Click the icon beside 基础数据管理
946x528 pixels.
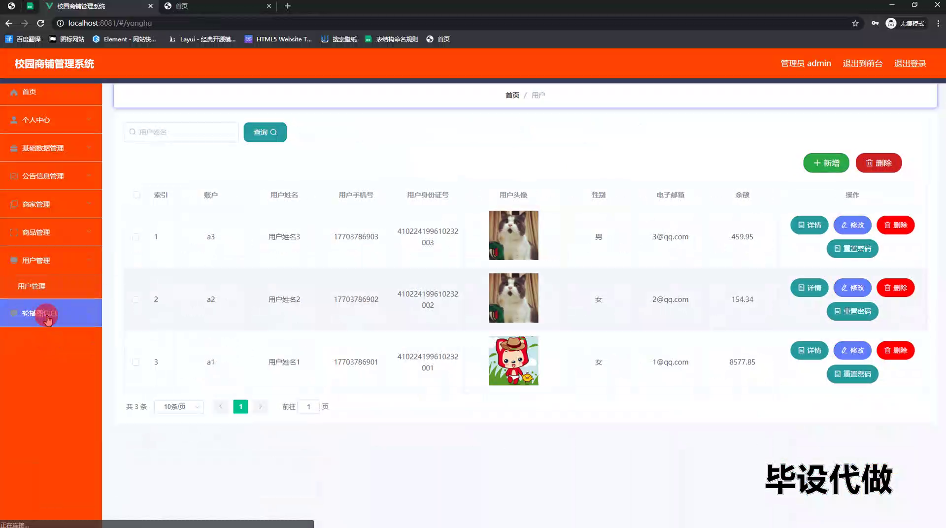pyautogui.click(x=14, y=148)
